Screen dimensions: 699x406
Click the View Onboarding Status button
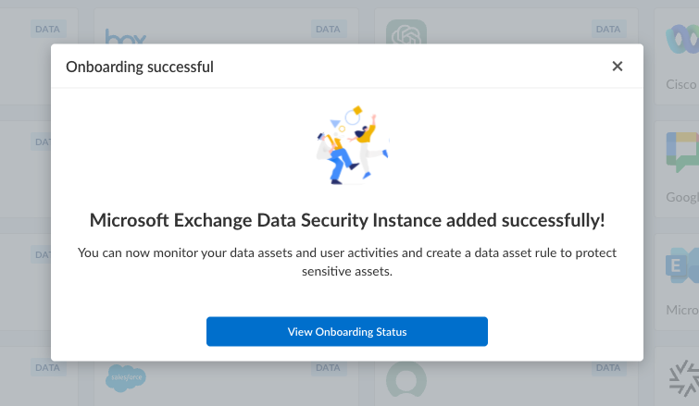pyautogui.click(x=346, y=331)
